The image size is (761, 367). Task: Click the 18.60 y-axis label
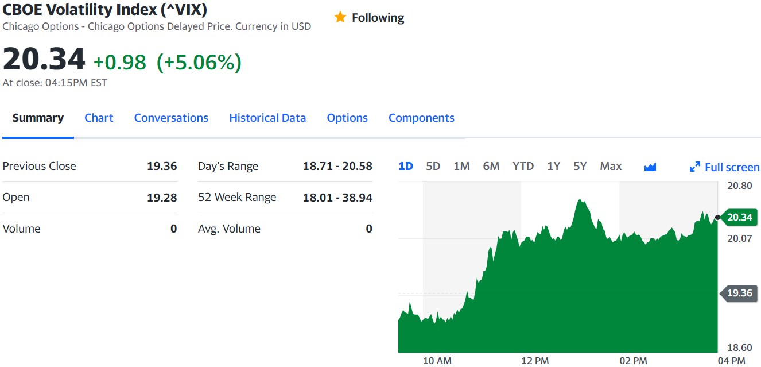(739, 347)
